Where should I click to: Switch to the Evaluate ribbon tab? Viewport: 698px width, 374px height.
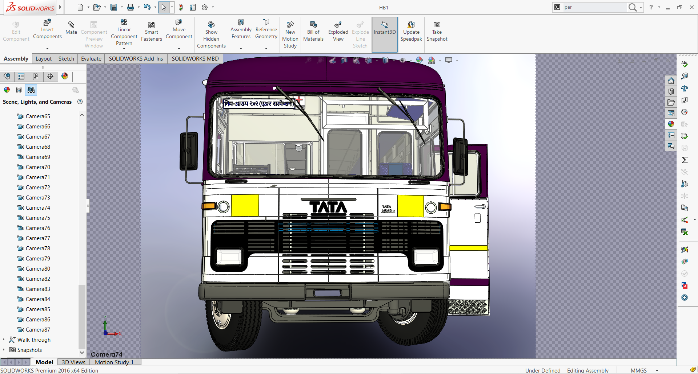[91, 59]
